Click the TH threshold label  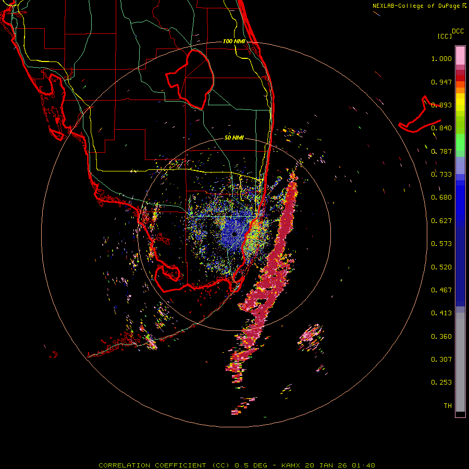pos(448,406)
